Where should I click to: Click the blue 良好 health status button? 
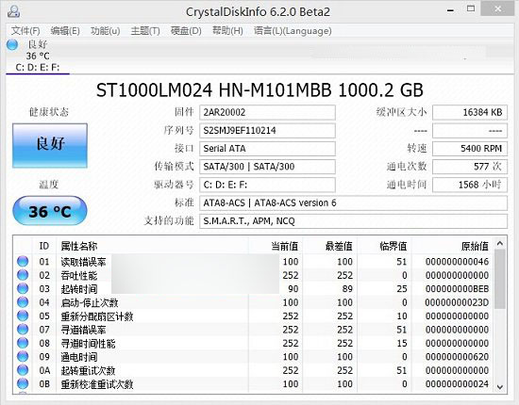pyautogui.click(x=50, y=146)
